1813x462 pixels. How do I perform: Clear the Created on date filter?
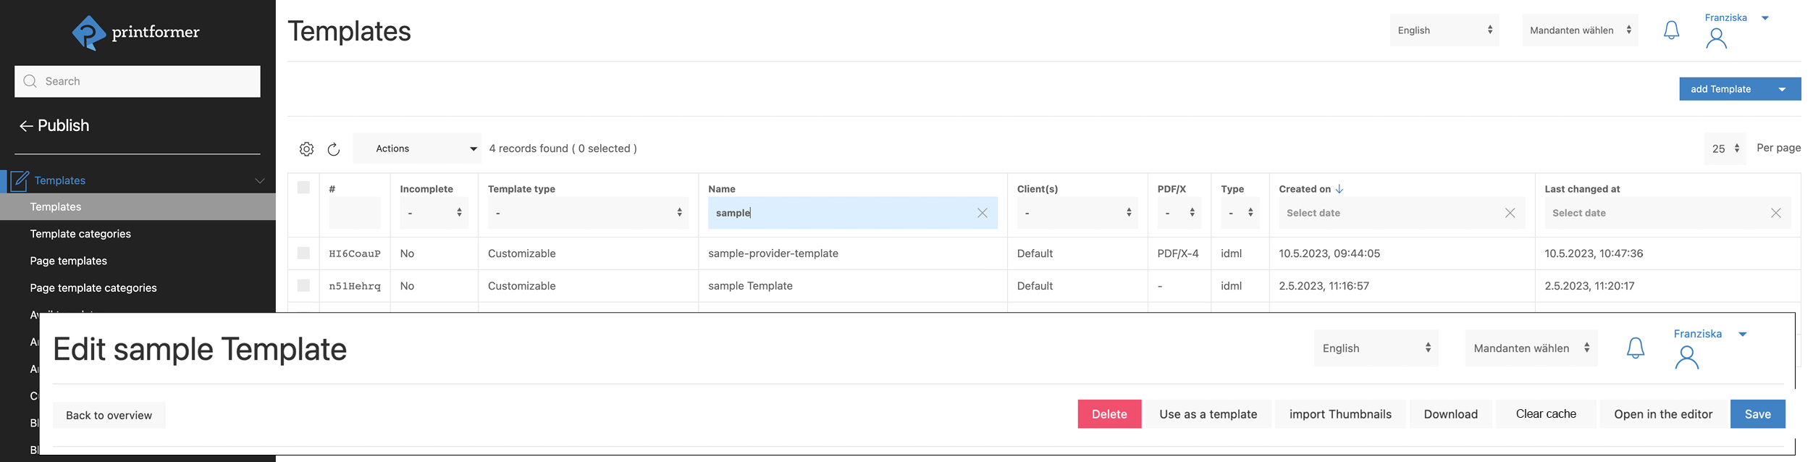[x=1510, y=213]
